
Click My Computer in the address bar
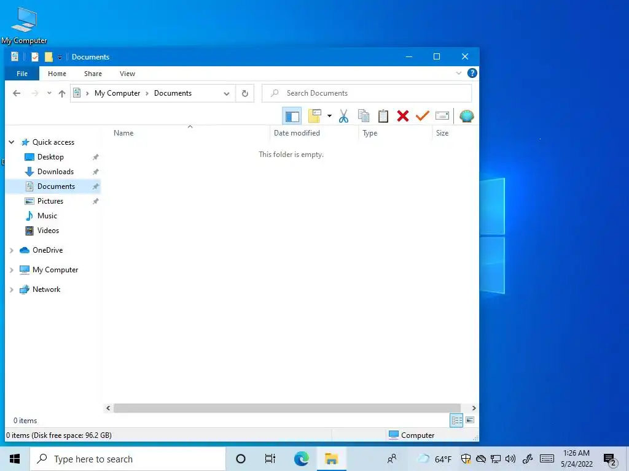point(117,93)
